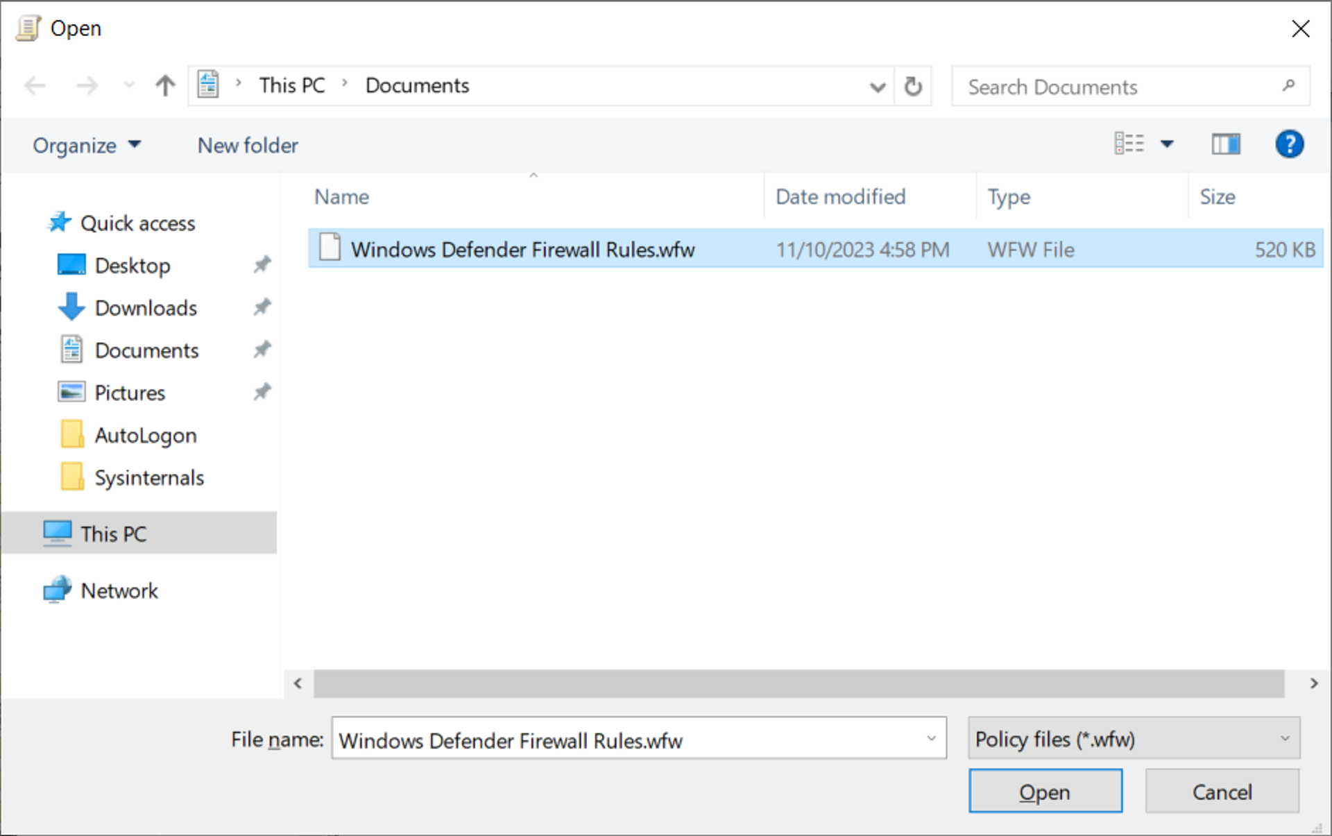Open Downloads in the sidebar

(x=146, y=308)
